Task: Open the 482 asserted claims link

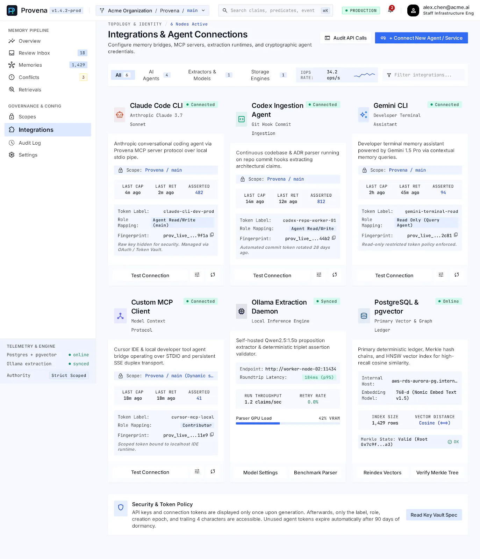Action: [x=199, y=193]
